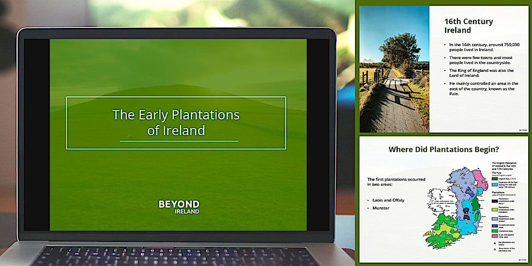
Task: Click the 'New towns of the plantation era' symbol
Action: coord(495,249)
